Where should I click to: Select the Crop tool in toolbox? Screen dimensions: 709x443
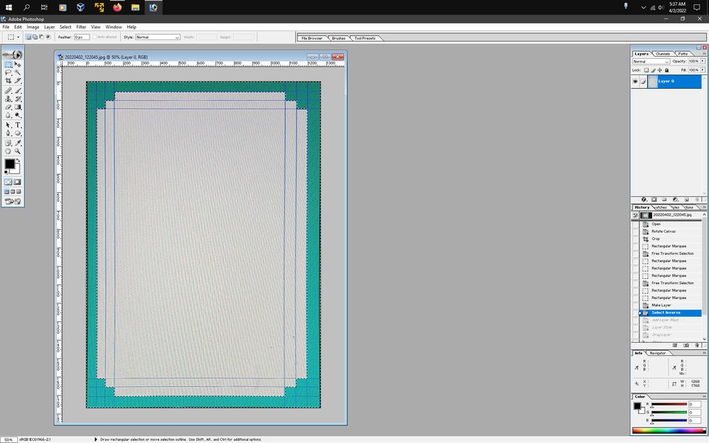point(8,80)
